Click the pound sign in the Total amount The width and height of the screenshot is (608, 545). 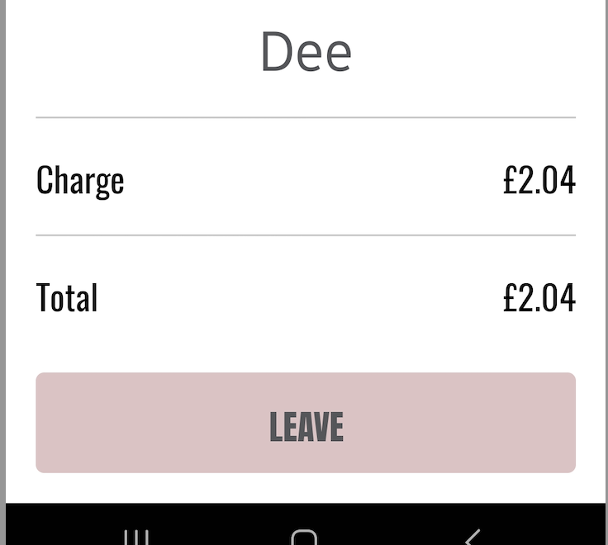point(510,297)
